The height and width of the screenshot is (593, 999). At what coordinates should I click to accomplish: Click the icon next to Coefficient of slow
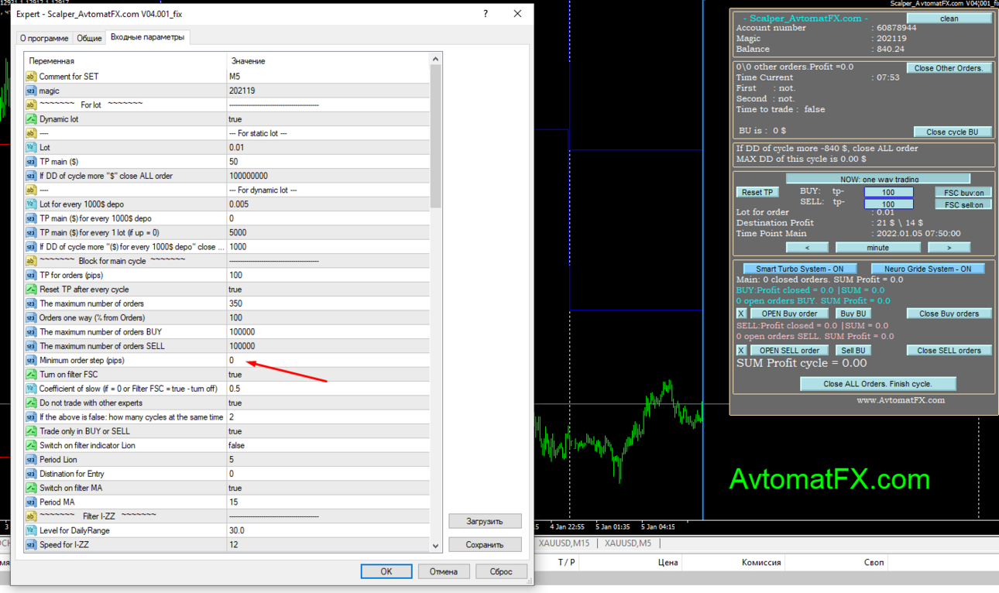pyautogui.click(x=31, y=389)
